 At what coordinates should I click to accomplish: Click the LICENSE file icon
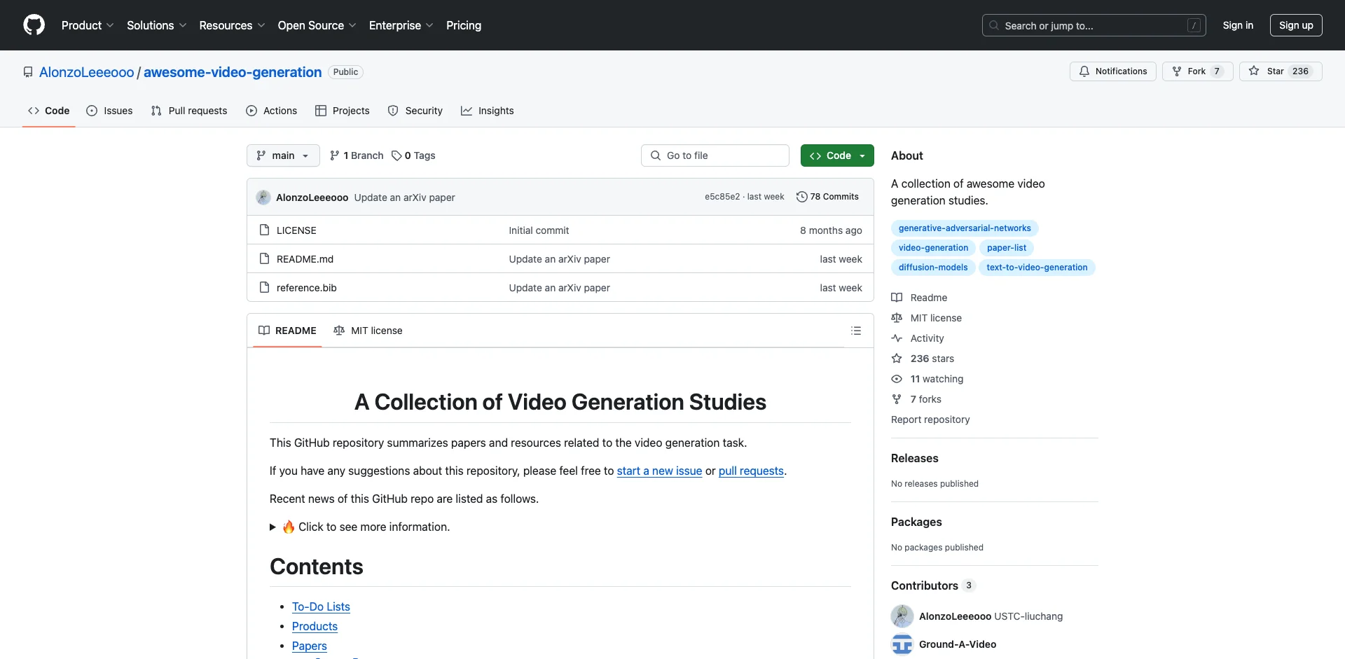264,230
